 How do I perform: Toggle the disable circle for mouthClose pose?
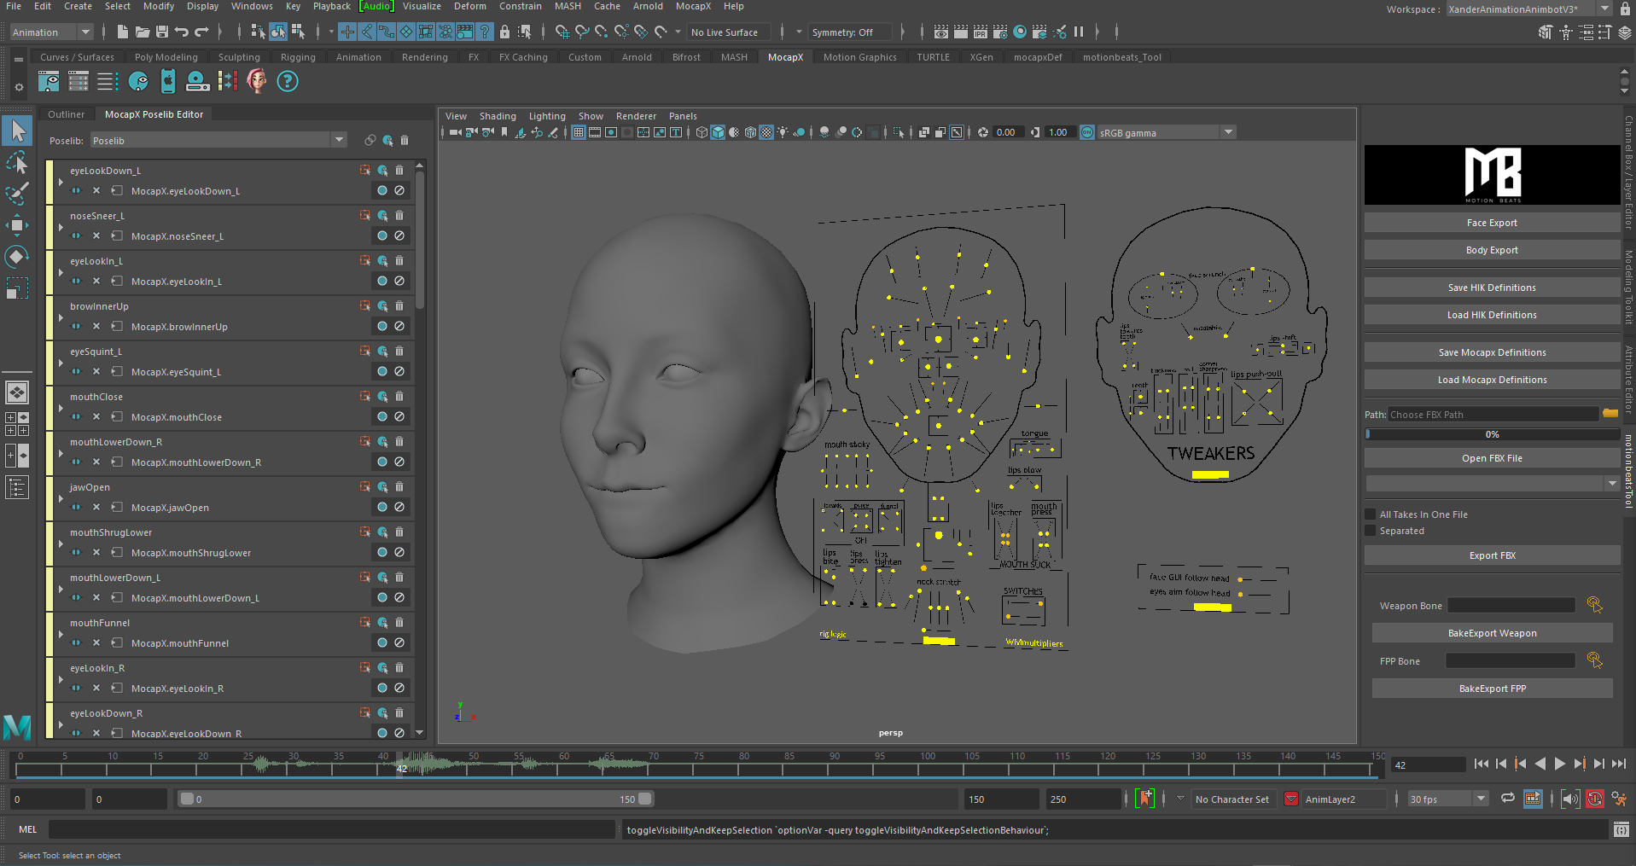click(x=399, y=416)
